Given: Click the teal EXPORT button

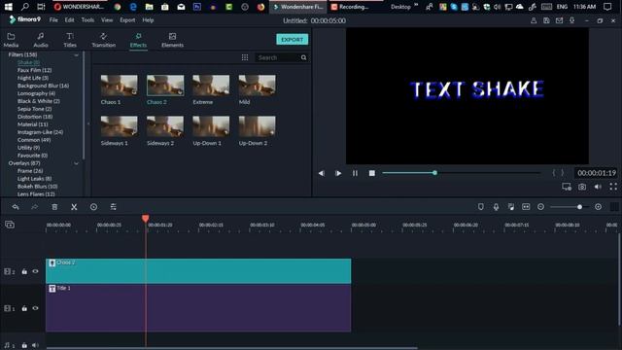Looking at the screenshot, I should pos(292,39).
